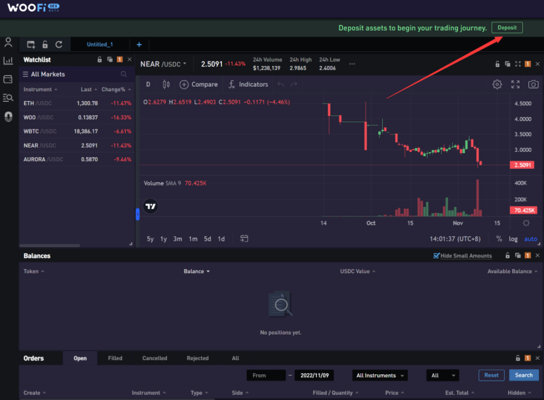Set chart range to 5d
The width and height of the screenshot is (544, 400).
[208, 239]
